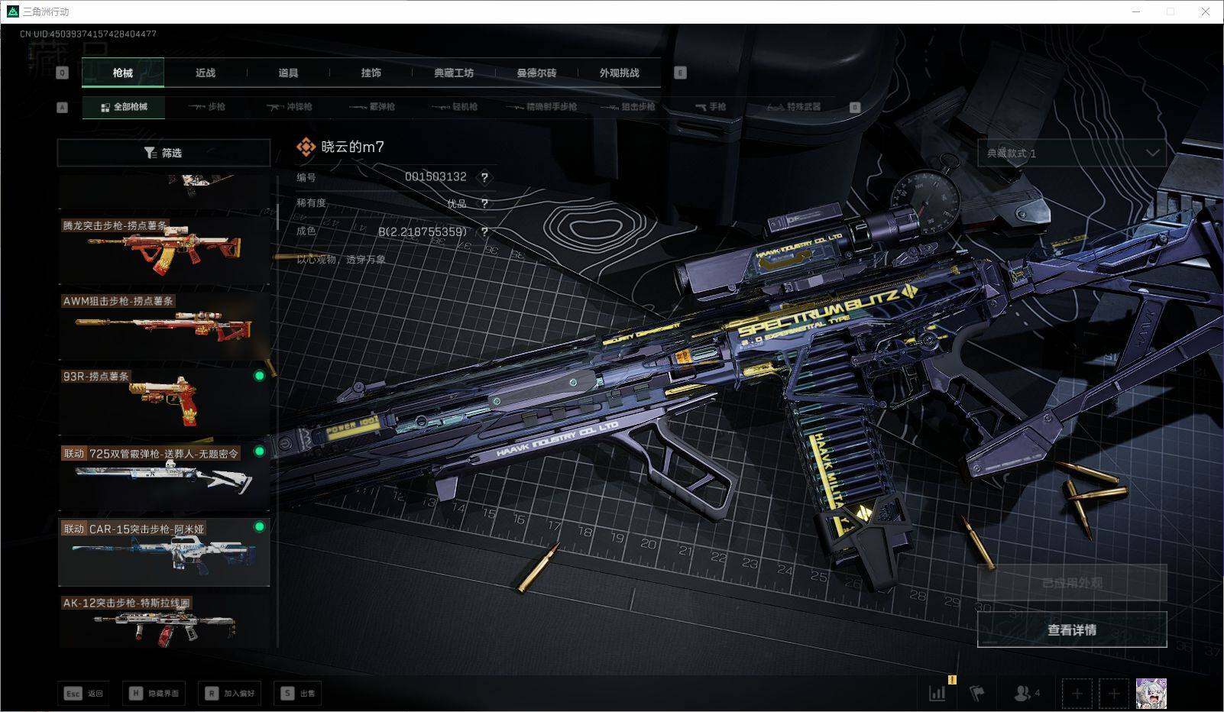The image size is (1224, 712).
Task: Click the orange diamond icon by 晓云的m7
Action: 306,147
